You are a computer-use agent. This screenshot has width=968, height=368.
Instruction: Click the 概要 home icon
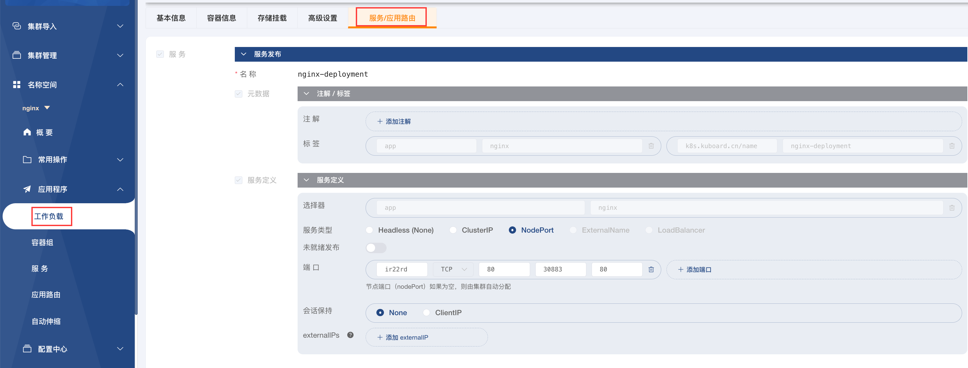point(27,132)
